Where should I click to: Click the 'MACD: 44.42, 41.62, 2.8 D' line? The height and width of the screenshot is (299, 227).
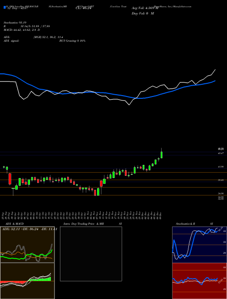coord(22,30)
